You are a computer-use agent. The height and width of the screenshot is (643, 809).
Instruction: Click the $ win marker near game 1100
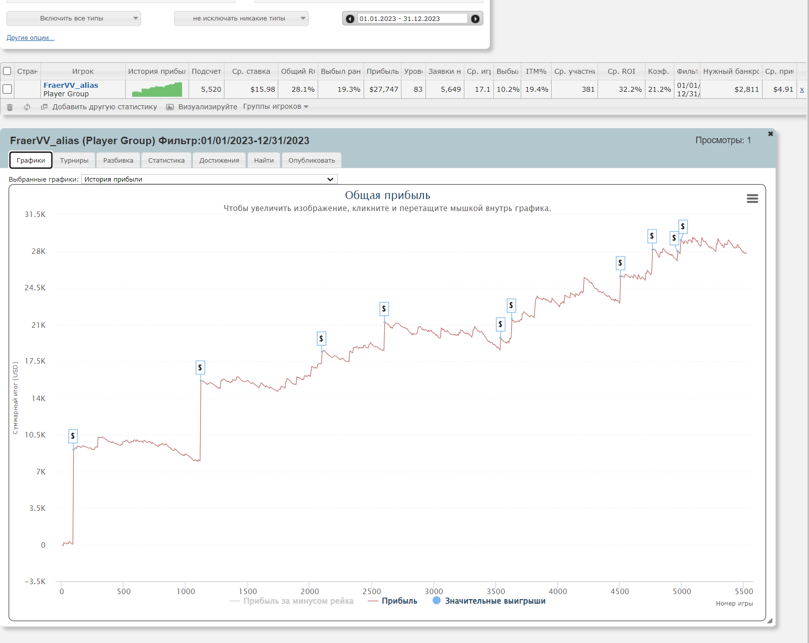200,368
